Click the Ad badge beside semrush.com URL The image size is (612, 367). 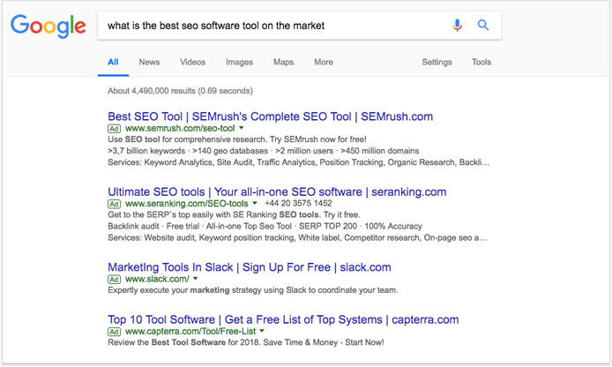pyautogui.click(x=114, y=129)
